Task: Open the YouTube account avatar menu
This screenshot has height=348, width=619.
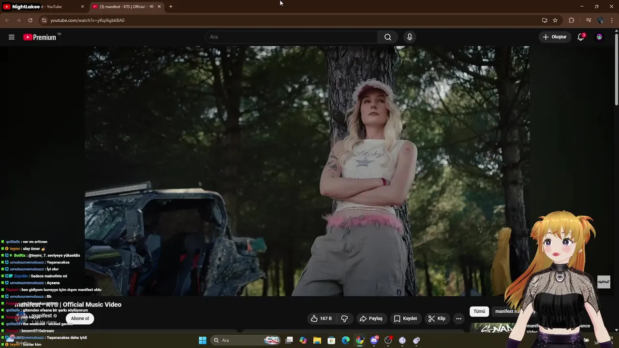Action: 599,37
